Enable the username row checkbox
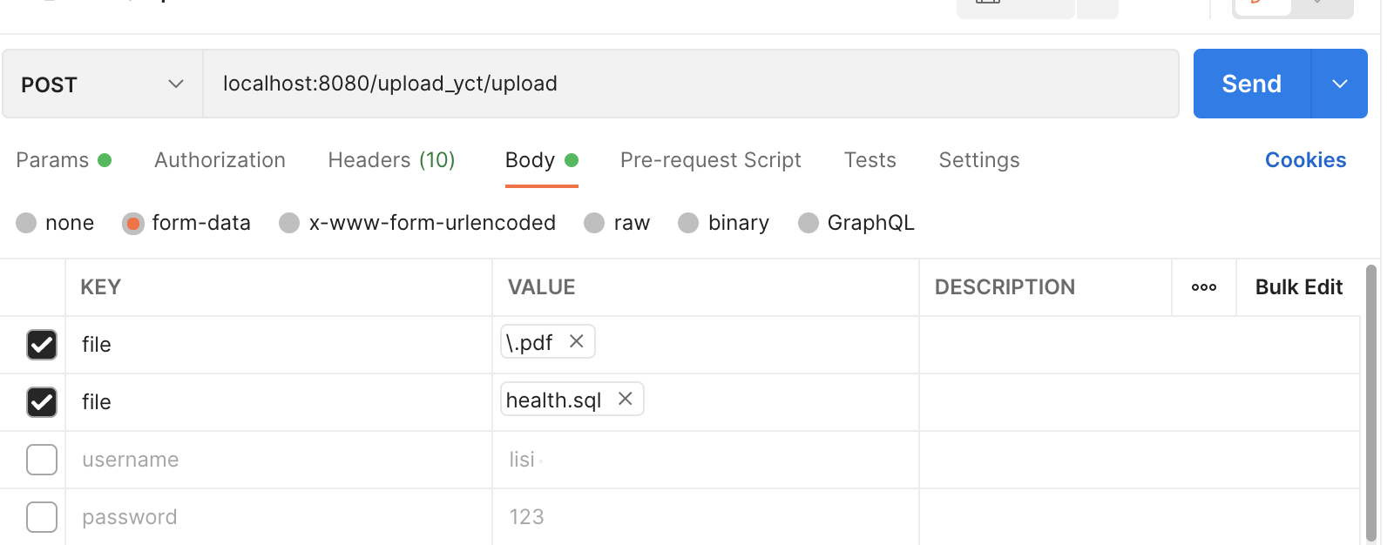Image resolution: width=1394 pixels, height=545 pixels. click(42, 460)
